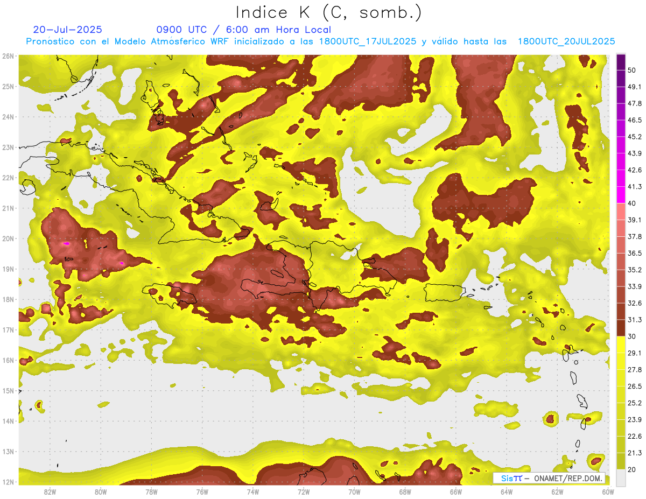Click the color scale value 46.5
646x499 pixels.
(x=635, y=120)
